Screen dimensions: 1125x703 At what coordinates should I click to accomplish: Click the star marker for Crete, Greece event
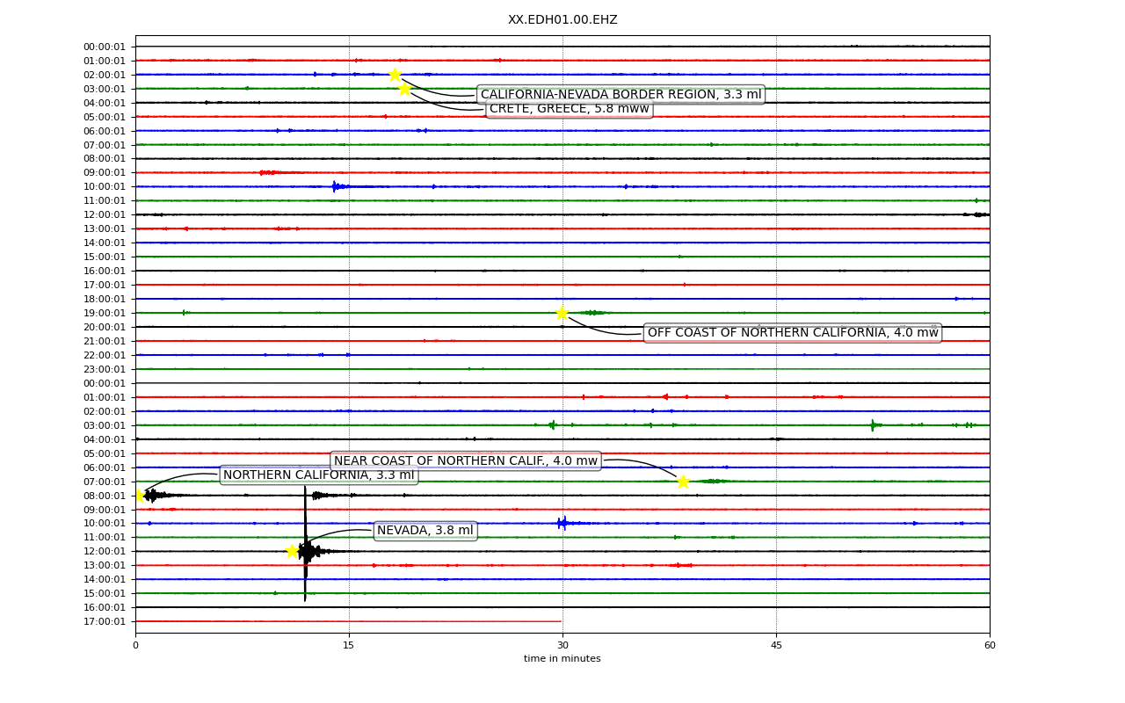point(404,89)
